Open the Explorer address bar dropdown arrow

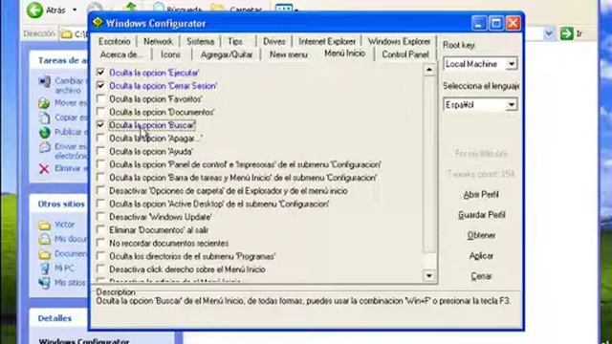pos(548,33)
